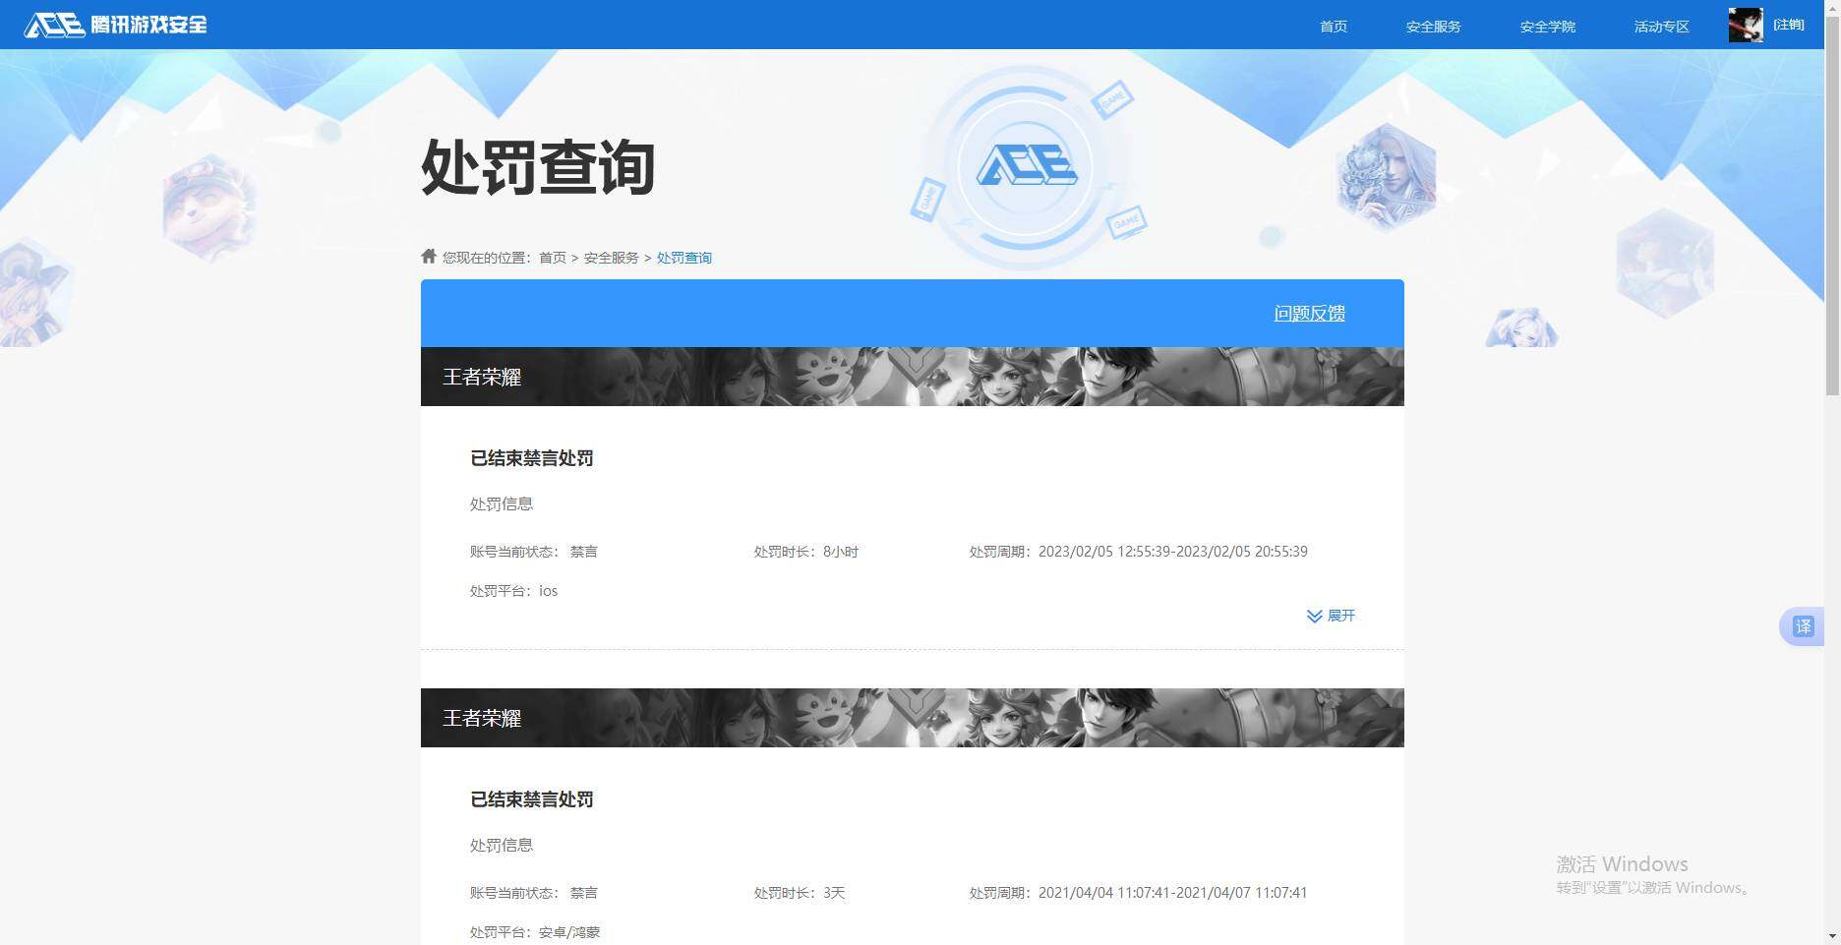Click the scrollbar down arrow
Viewport: 1841px width, 945px height.
pyautogui.click(x=1832, y=937)
